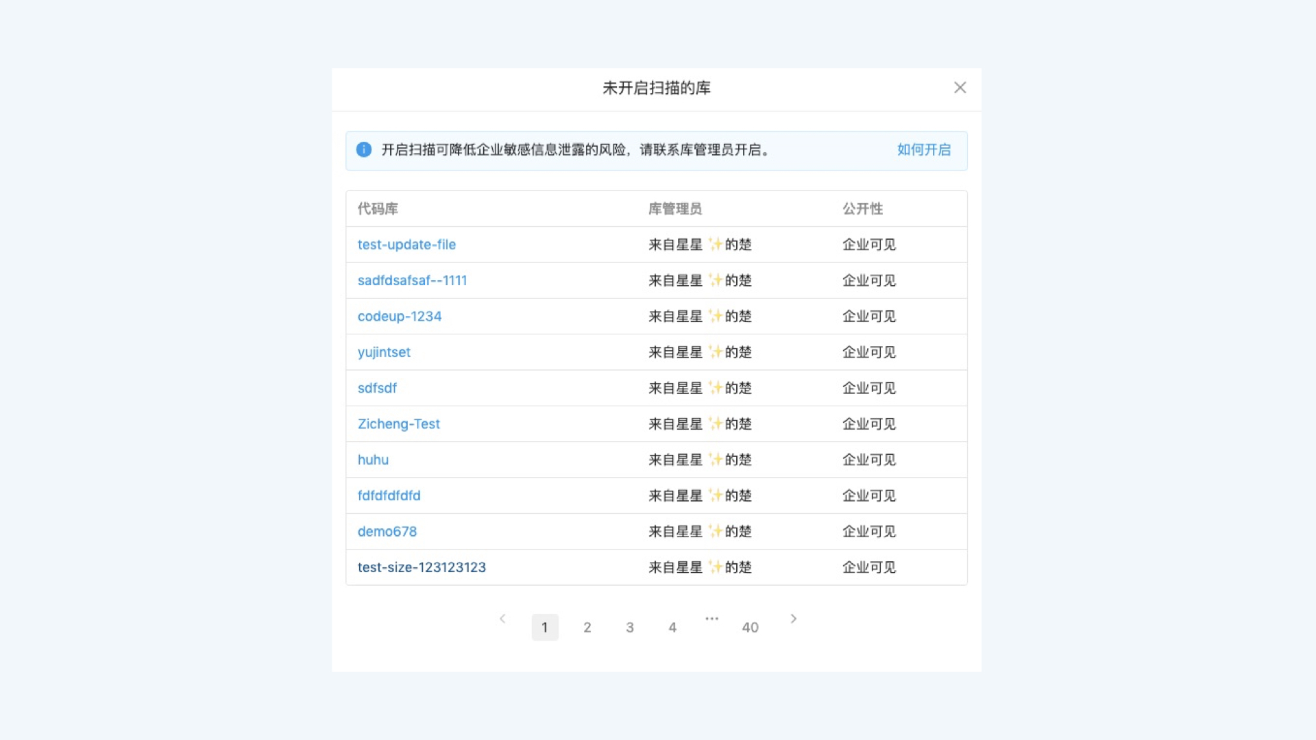Open the test-size-123123123 repository

pos(422,567)
